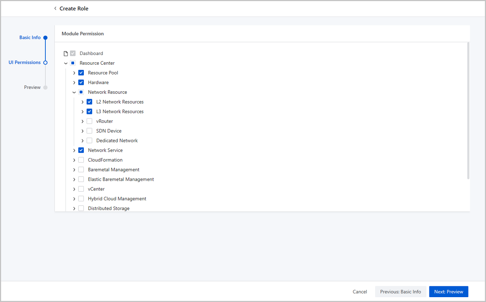Toggle the Resource Center partial checkbox

point(73,63)
